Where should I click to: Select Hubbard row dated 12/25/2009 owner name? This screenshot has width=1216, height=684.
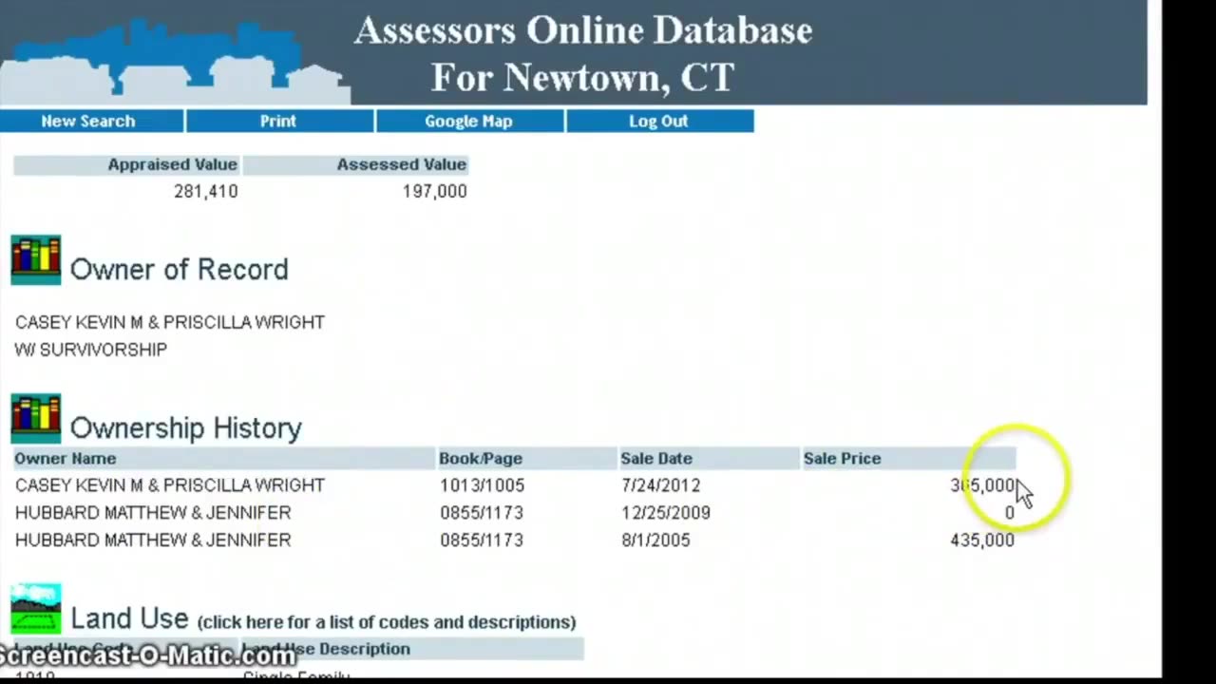click(x=153, y=513)
